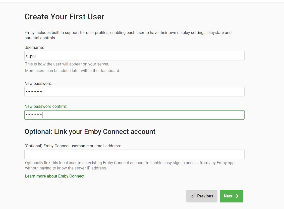Click the 'New password:' label
This screenshot has width=284, height=209.
38,84
